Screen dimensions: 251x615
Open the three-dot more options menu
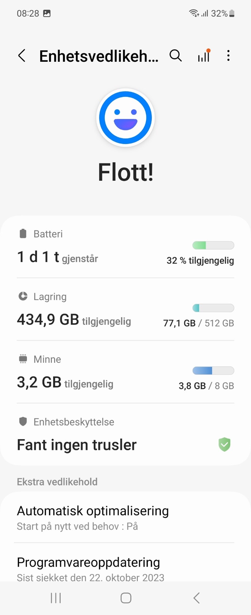(x=228, y=56)
